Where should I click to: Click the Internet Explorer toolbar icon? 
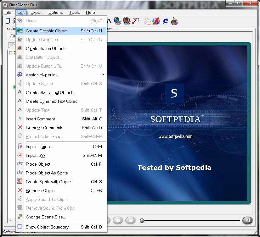165,21
